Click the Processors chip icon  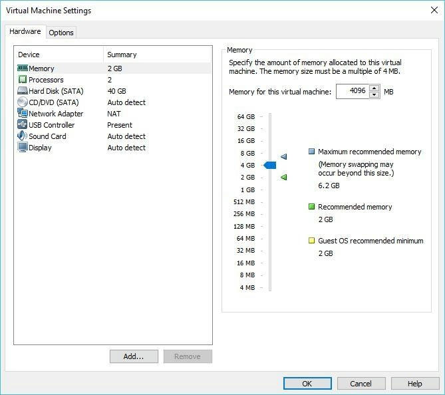pos(22,80)
